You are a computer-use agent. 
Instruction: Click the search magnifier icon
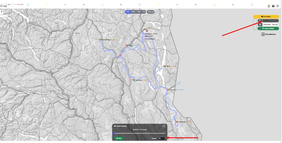pyautogui.click(x=260, y=21)
